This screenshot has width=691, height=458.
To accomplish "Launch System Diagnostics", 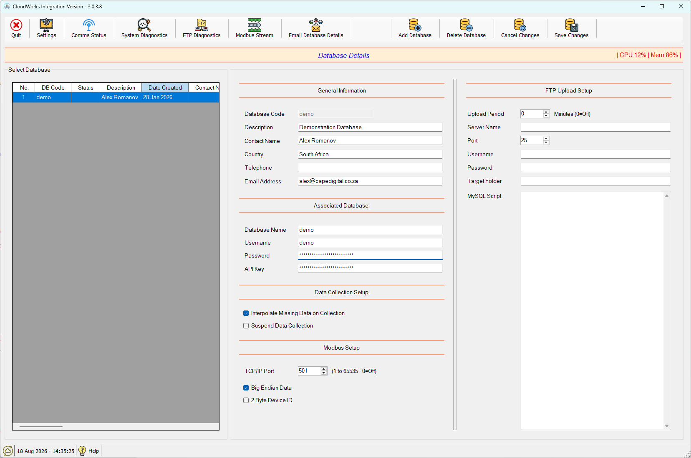I will [144, 28].
